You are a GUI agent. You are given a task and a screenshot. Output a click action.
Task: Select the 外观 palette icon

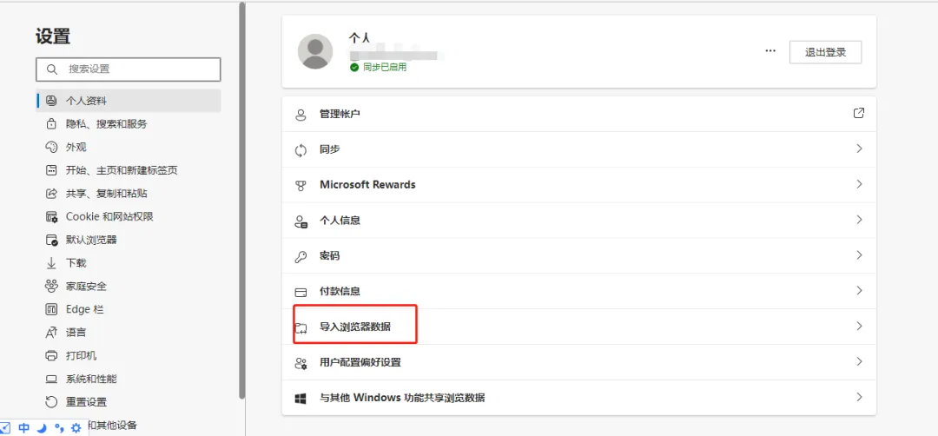click(x=51, y=147)
